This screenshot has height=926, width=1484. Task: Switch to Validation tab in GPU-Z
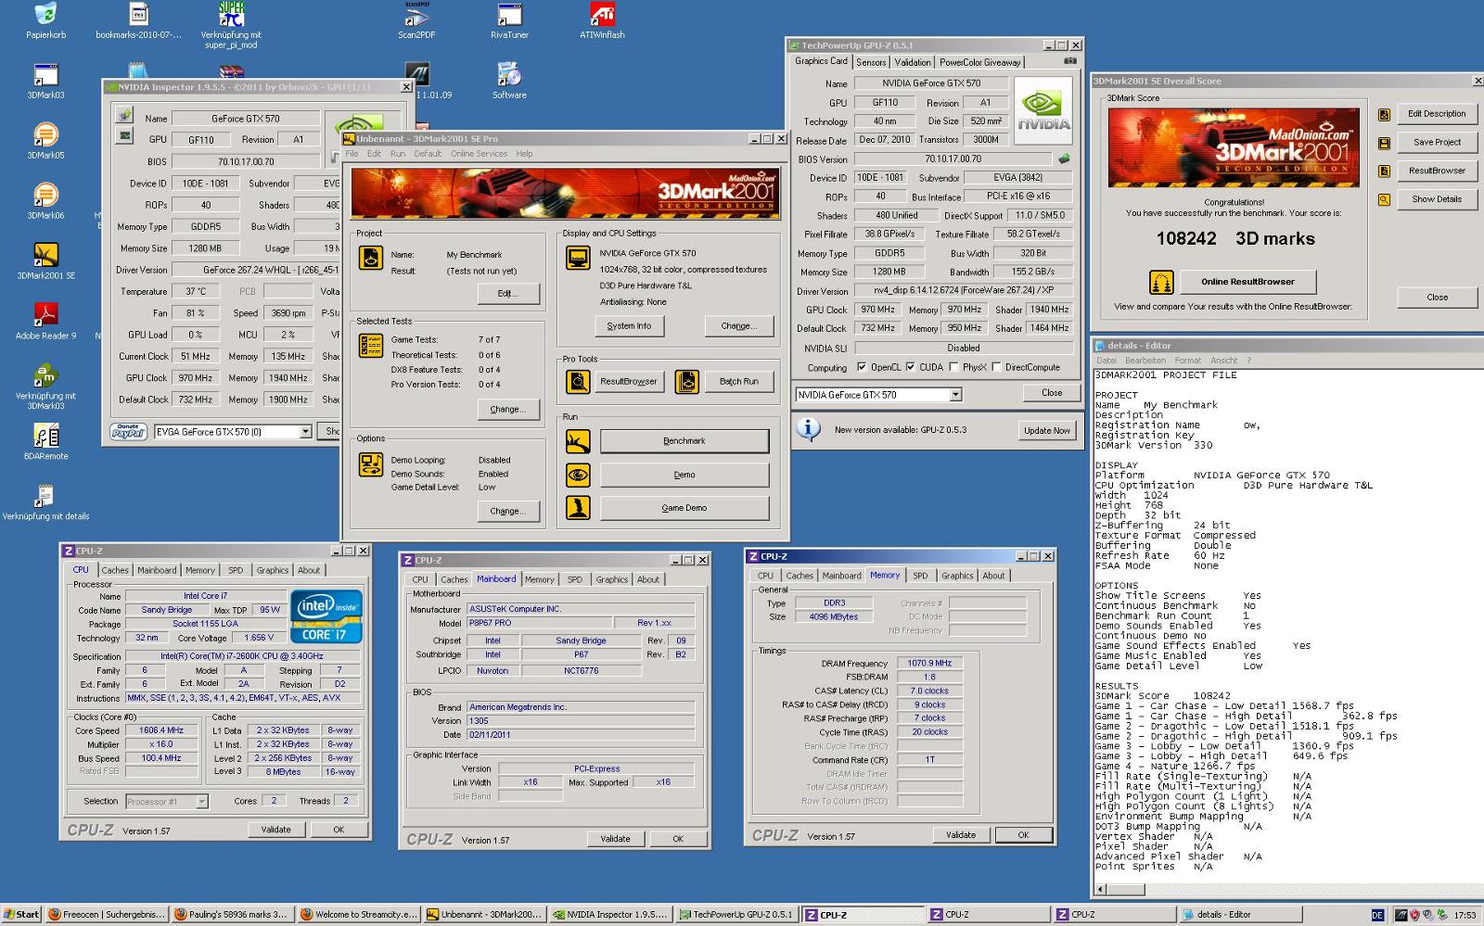coord(913,62)
